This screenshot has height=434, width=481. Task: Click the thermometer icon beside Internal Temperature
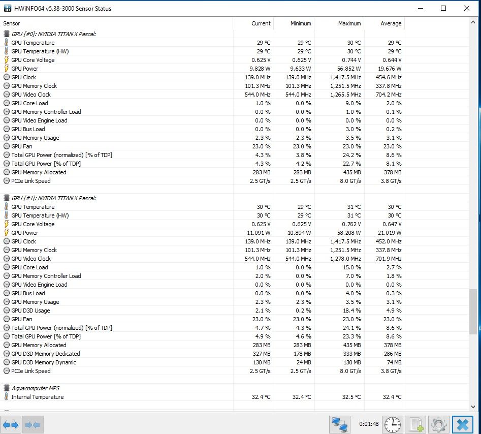[x=6, y=396]
